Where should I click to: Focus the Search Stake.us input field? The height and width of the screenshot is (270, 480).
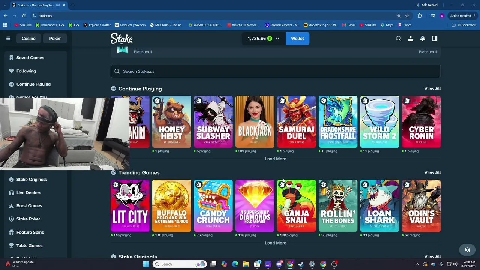point(276,71)
